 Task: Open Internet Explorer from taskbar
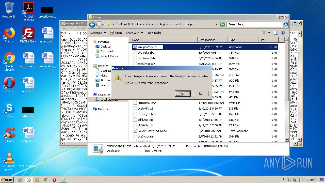(20, 179)
